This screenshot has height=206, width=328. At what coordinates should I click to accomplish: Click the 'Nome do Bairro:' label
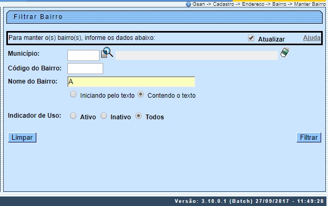point(33,81)
